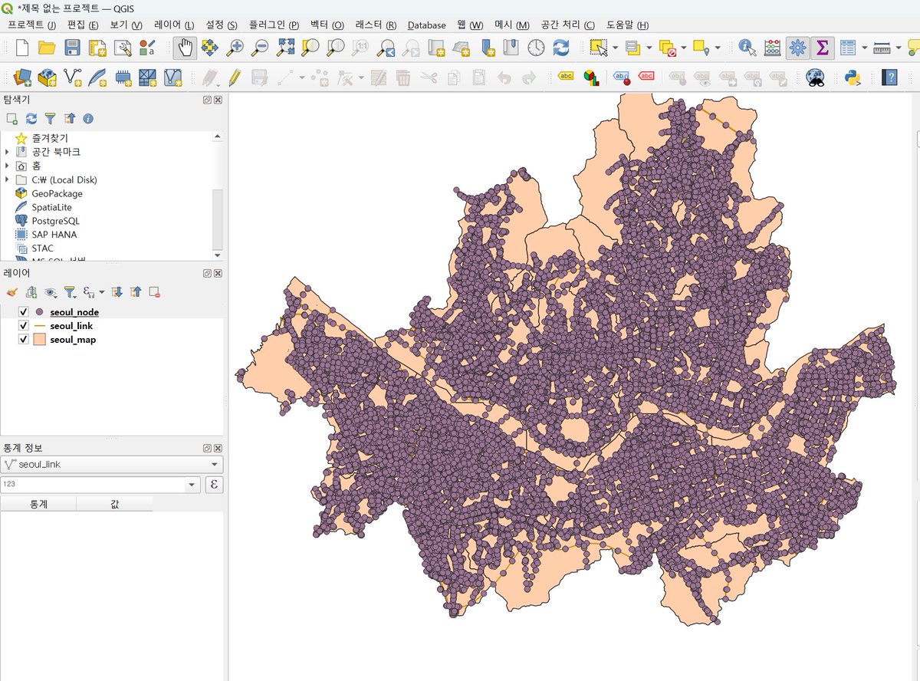
Task: Select the Zoom In magnifier
Action: click(x=235, y=48)
